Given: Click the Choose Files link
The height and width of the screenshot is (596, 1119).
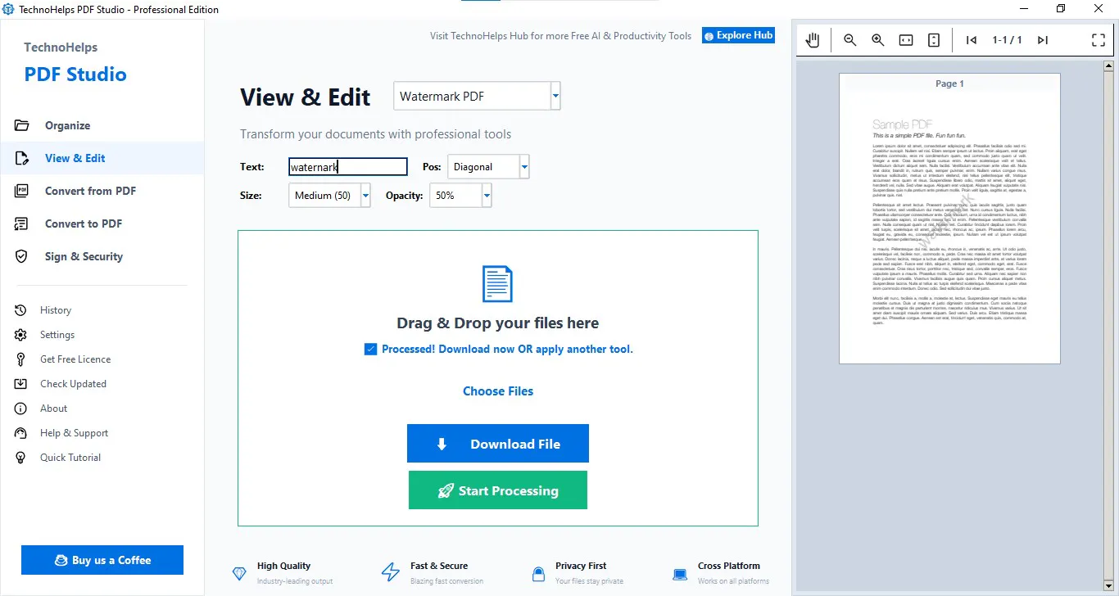Looking at the screenshot, I should (x=498, y=391).
